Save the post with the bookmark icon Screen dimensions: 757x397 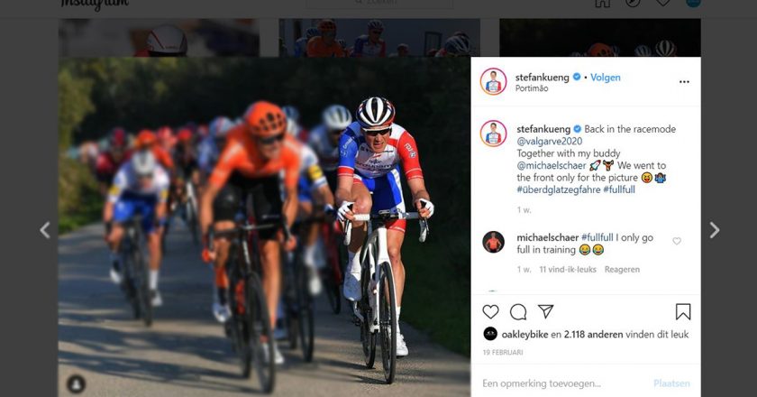pyautogui.click(x=683, y=312)
